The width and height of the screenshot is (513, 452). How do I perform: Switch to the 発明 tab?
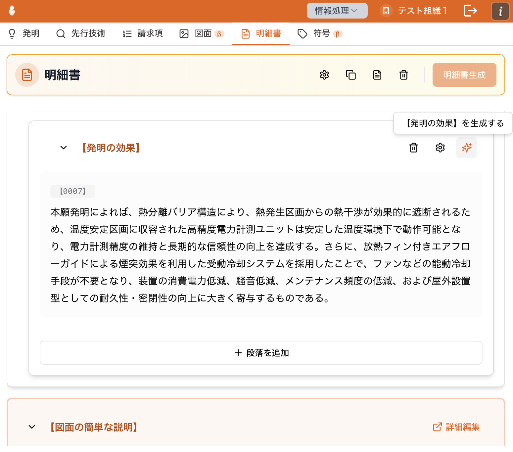tap(24, 33)
